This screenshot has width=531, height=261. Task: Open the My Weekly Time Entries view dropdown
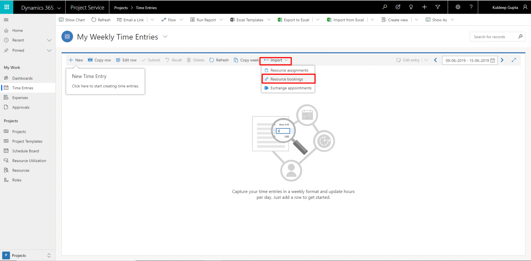point(165,37)
